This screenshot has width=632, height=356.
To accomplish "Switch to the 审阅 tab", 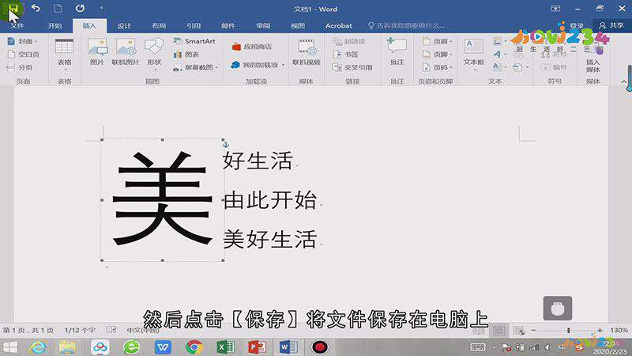I will tap(263, 25).
